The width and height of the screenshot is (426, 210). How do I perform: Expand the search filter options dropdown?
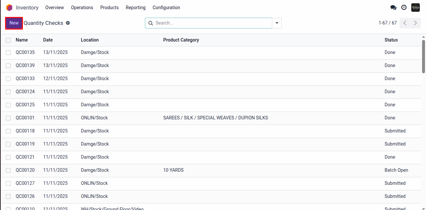pyautogui.click(x=277, y=23)
